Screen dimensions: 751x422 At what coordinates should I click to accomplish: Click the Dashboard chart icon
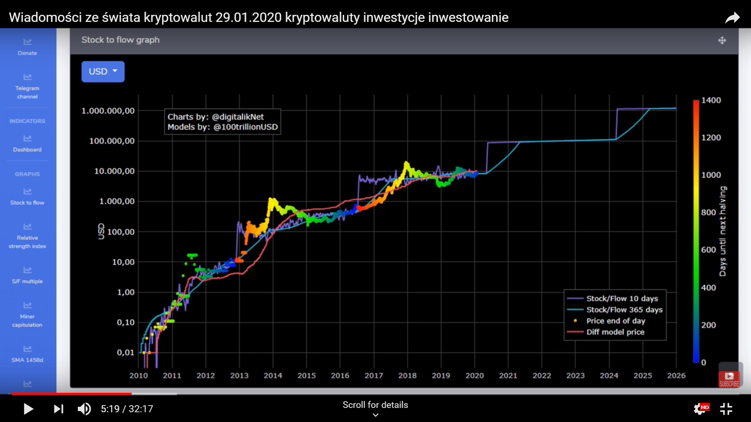[x=27, y=138]
